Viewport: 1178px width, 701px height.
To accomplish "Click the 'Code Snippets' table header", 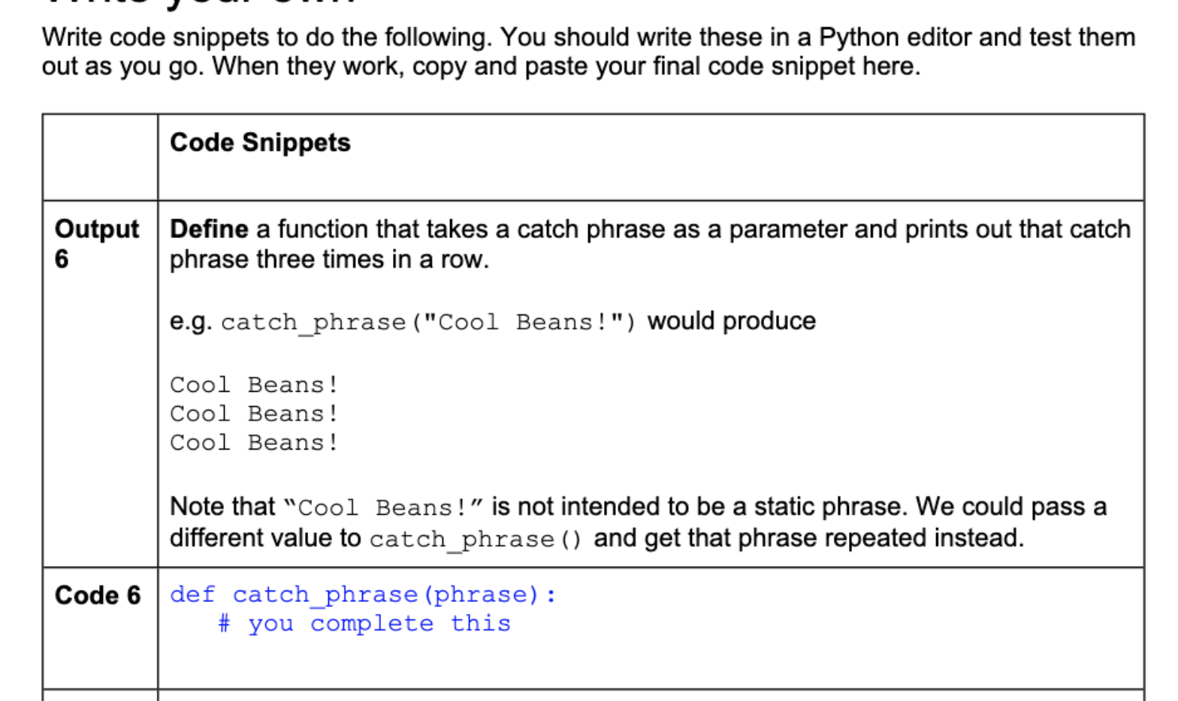I will click(260, 143).
